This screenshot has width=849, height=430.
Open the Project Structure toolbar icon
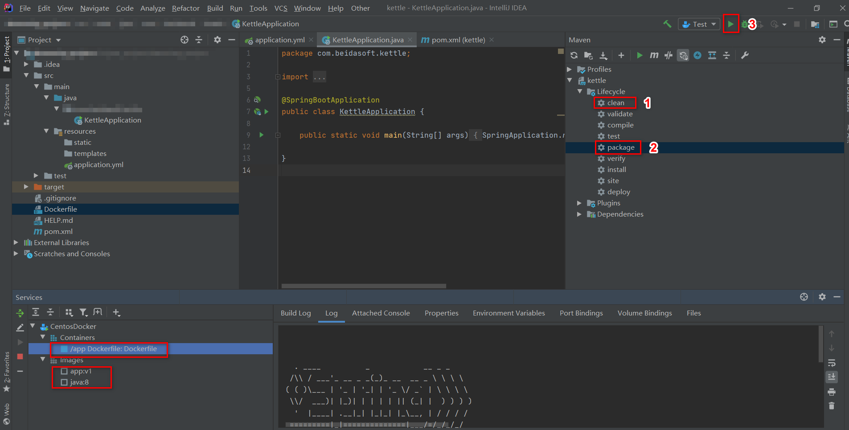pos(815,24)
